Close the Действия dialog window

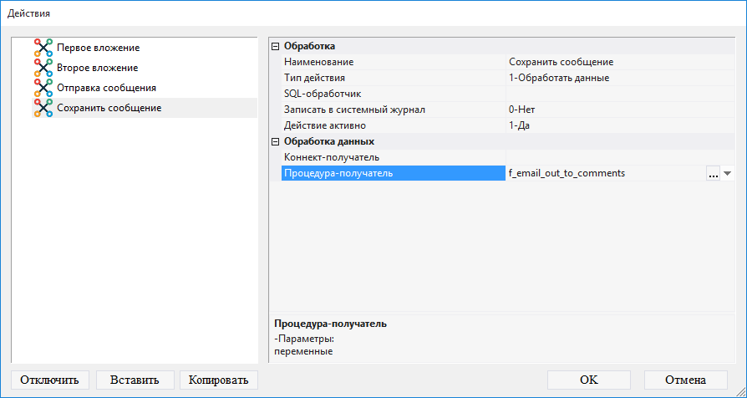pos(728,13)
